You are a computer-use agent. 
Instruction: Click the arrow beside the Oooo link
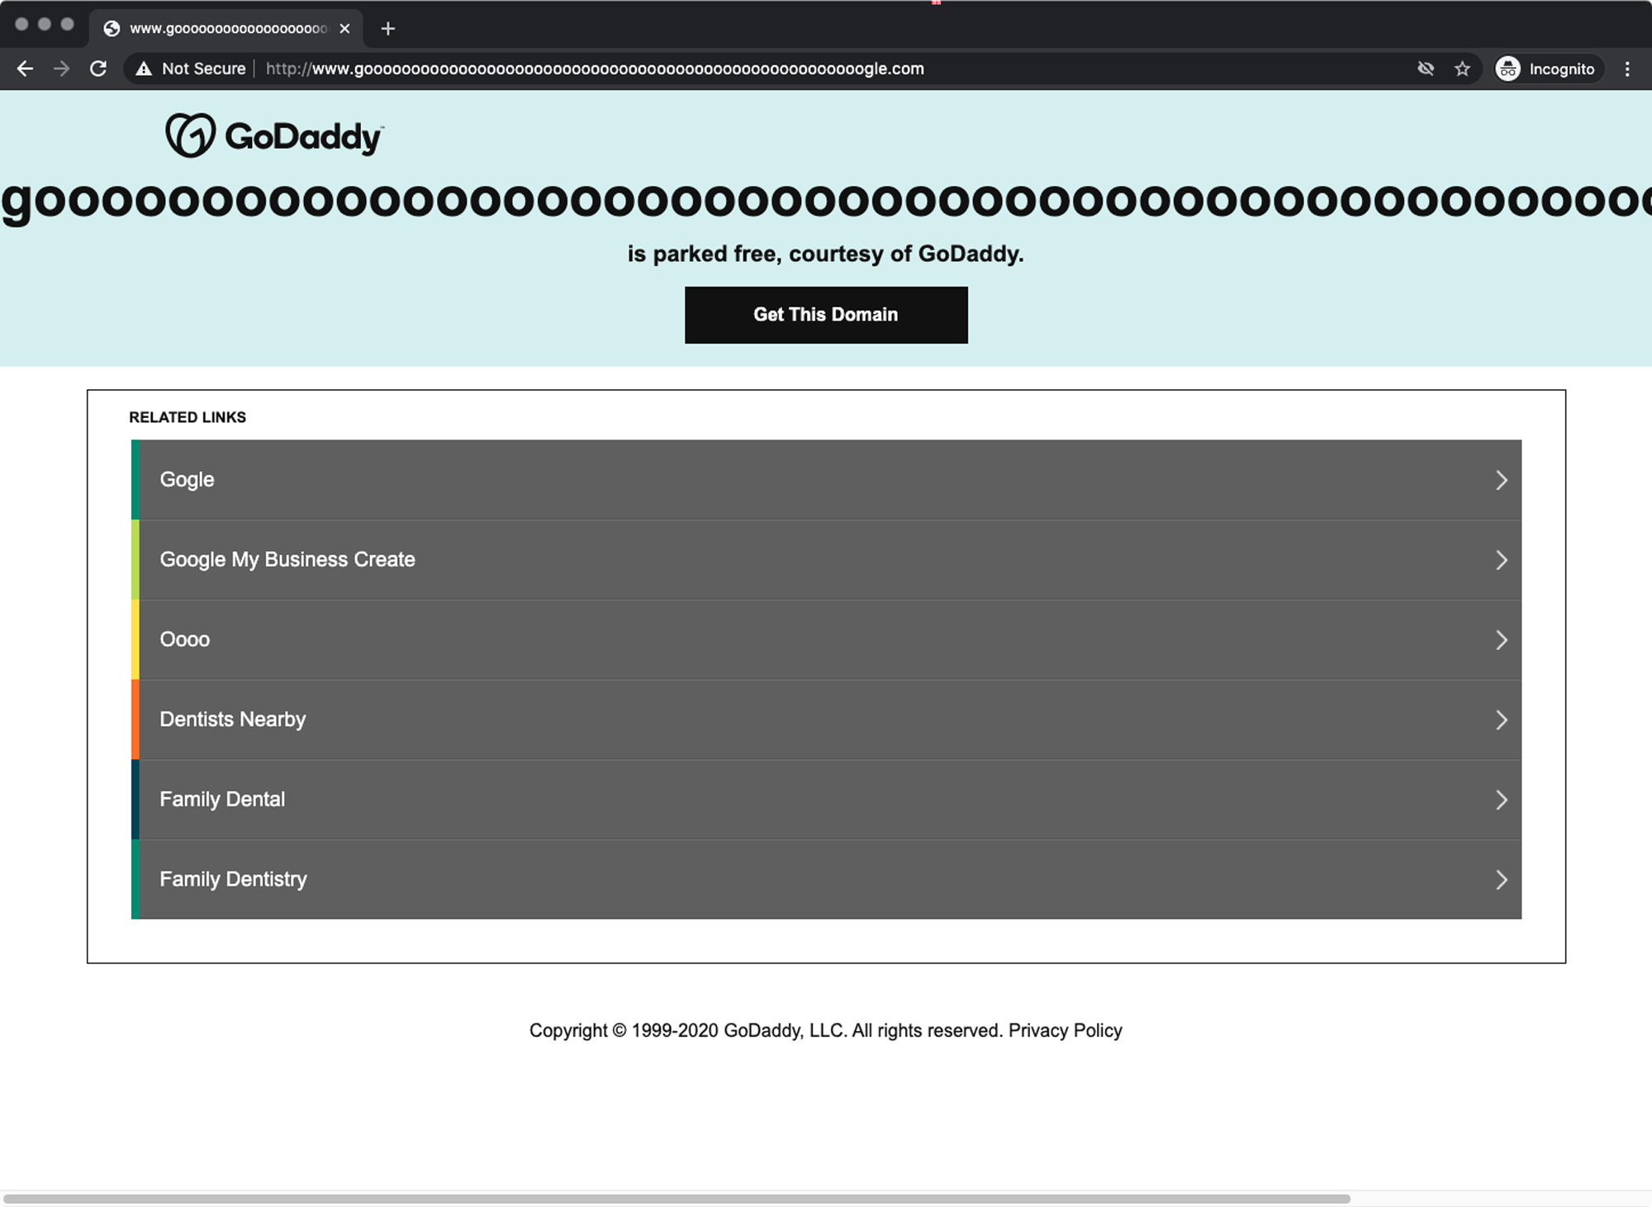tap(1501, 640)
